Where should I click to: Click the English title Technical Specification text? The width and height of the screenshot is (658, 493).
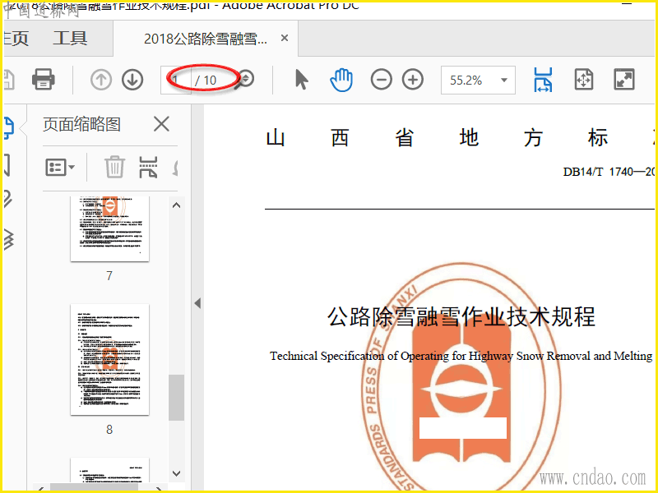tap(461, 356)
